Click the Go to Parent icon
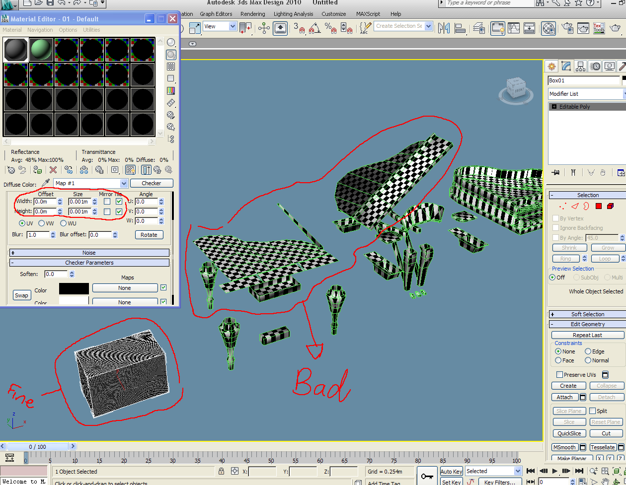 158,170
